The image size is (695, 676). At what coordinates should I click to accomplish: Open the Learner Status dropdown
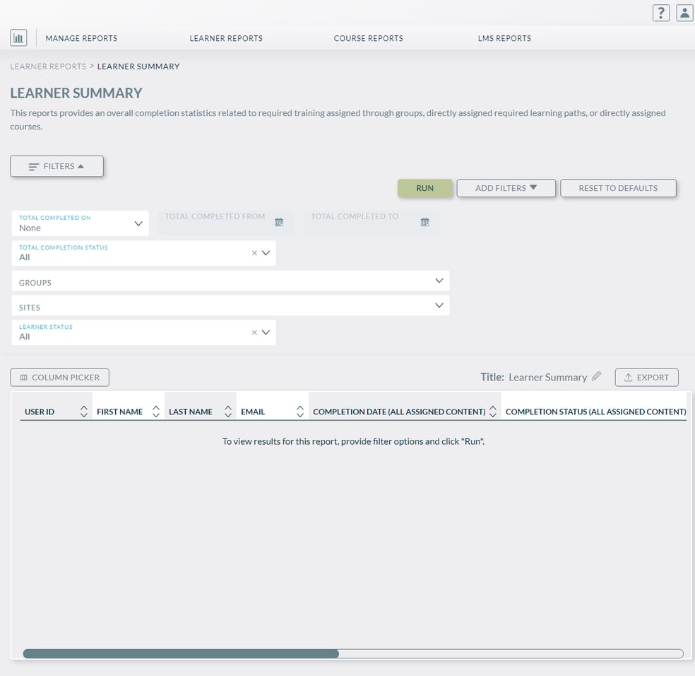pos(266,332)
